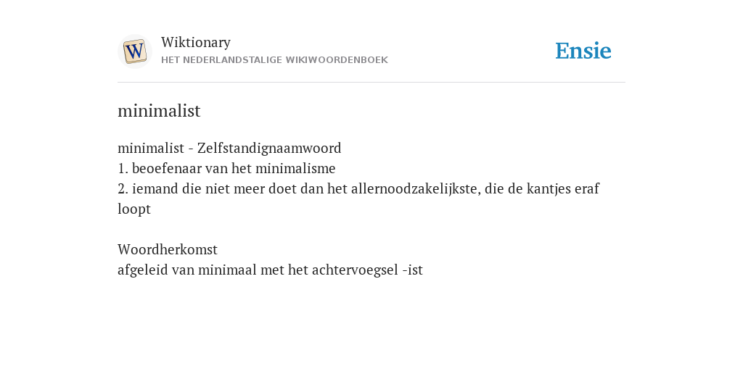
Task: Click the word 'Zelfstandignaamwoord'
Action: [269, 148]
